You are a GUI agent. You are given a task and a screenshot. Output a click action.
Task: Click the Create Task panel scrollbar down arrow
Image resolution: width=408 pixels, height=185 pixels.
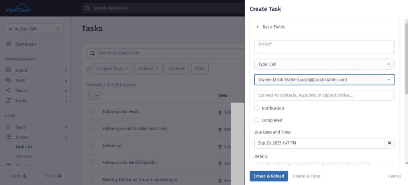coord(406,163)
